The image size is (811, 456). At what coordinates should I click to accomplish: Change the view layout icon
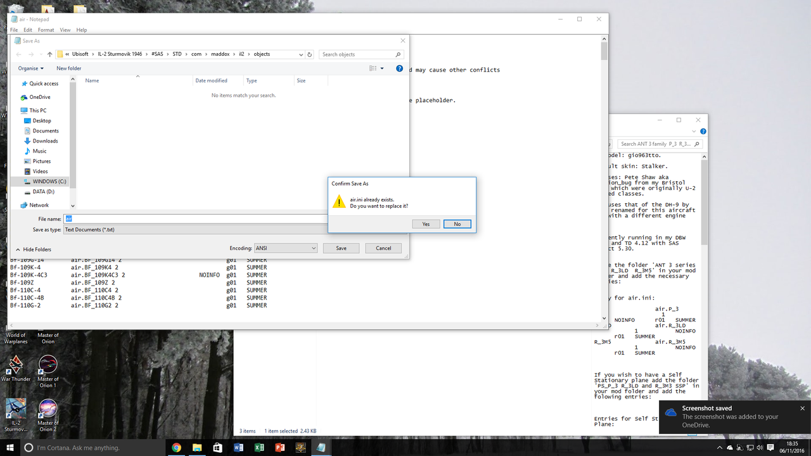373,68
